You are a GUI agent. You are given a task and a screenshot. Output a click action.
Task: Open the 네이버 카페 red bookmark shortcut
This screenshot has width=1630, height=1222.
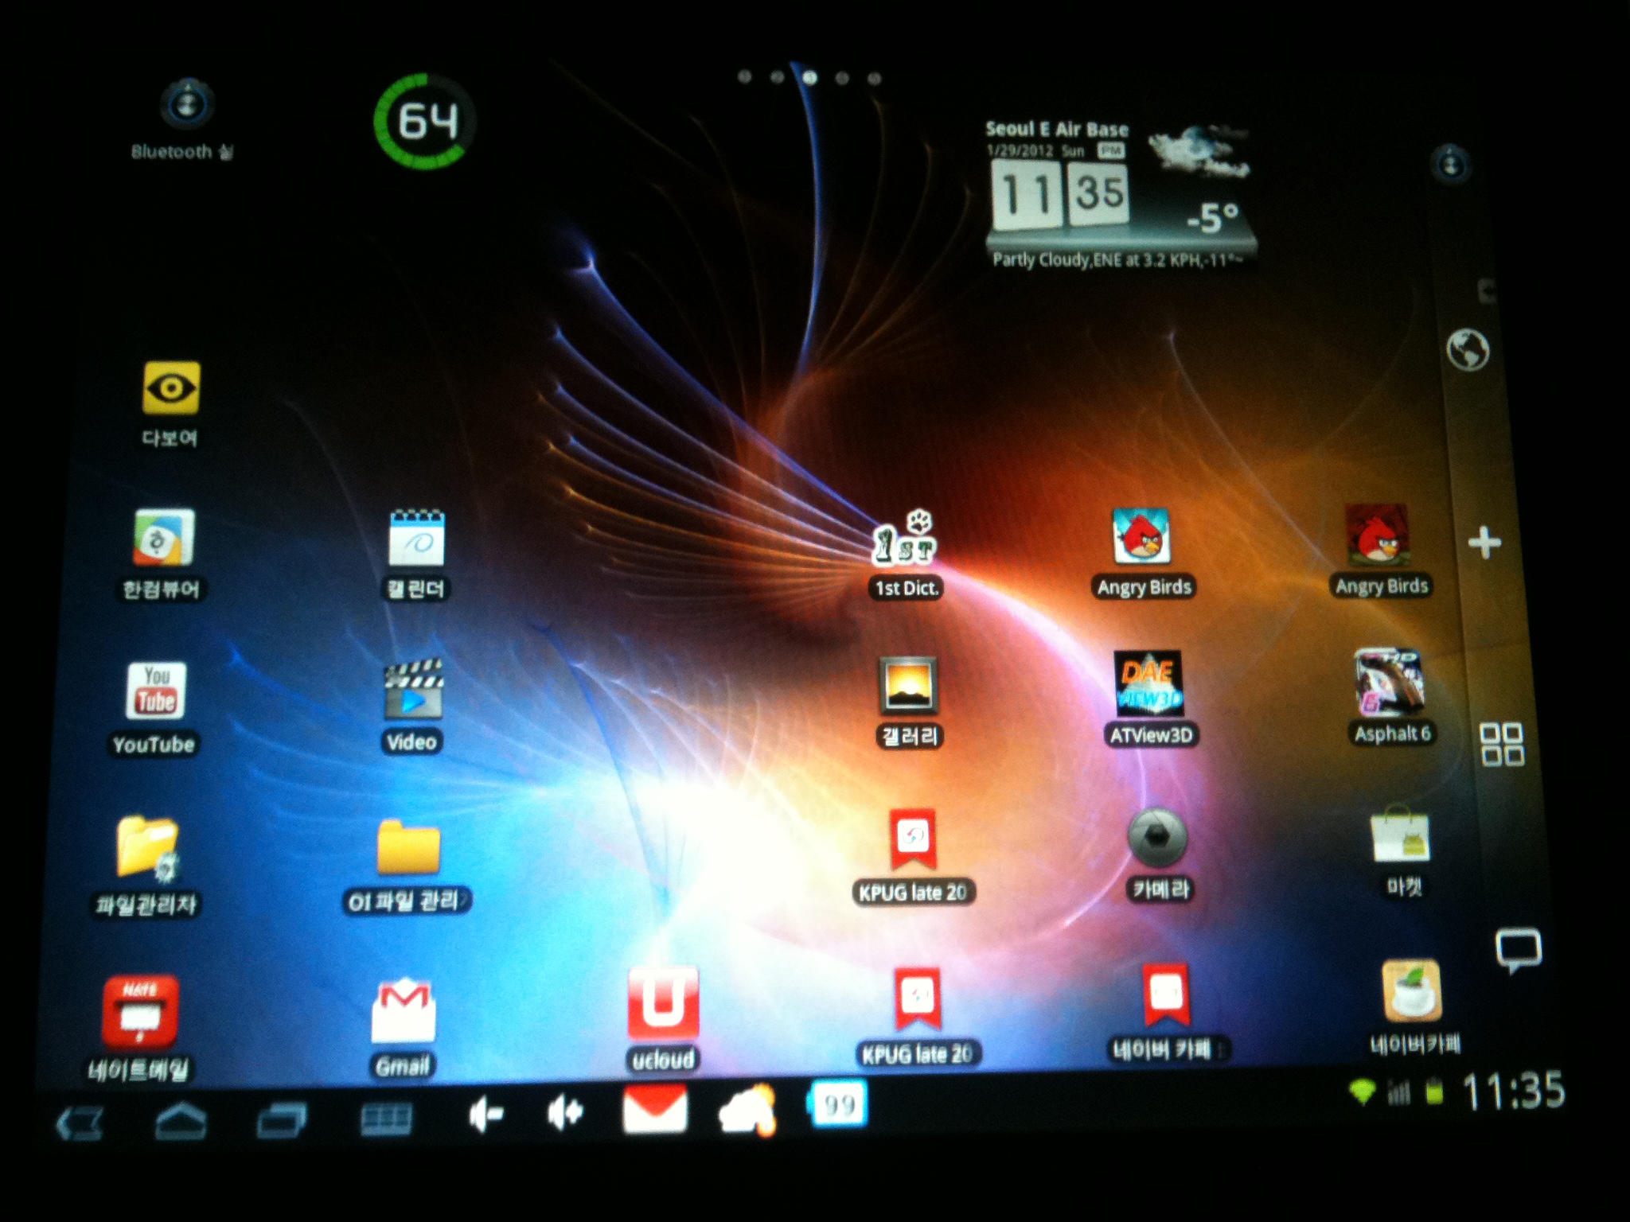click(1166, 994)
